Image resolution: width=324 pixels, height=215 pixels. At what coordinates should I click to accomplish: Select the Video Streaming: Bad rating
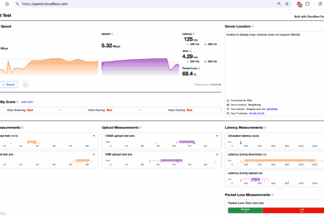(20, 110)
